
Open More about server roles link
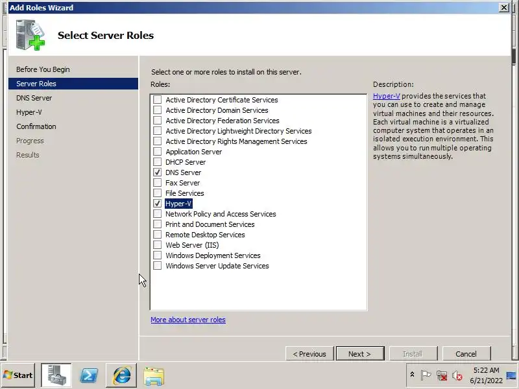click(x=188, y=320)
